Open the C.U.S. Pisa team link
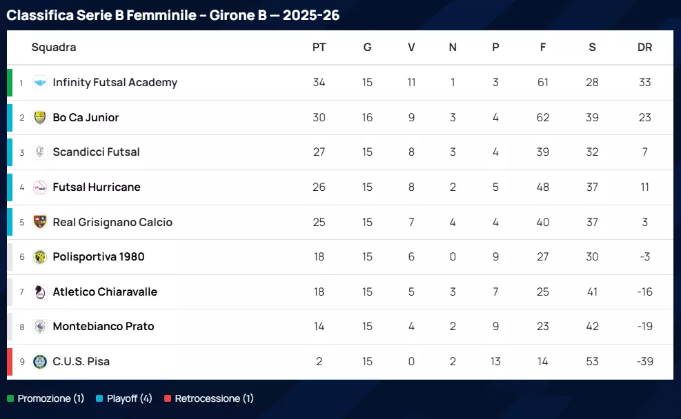 tap(81, 362)
